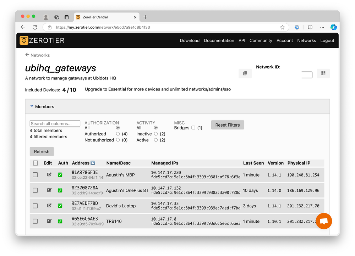Click the Reset Filters button

pos(227,125)
